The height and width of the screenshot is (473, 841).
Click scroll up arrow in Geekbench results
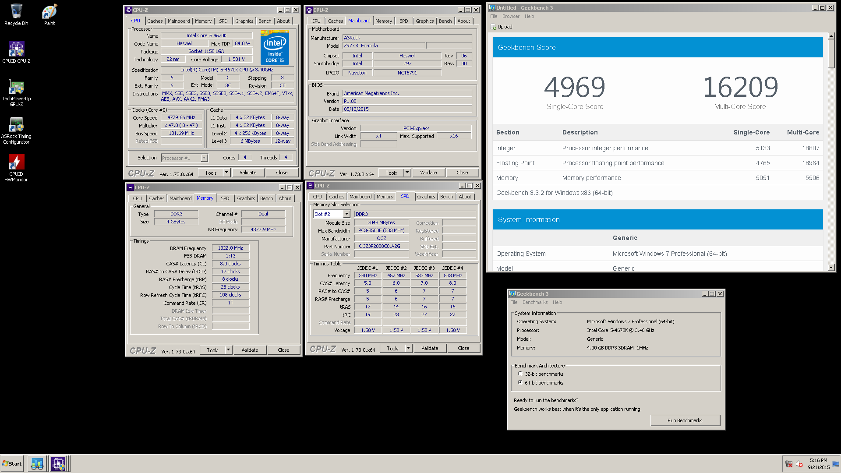coord(831,36)
